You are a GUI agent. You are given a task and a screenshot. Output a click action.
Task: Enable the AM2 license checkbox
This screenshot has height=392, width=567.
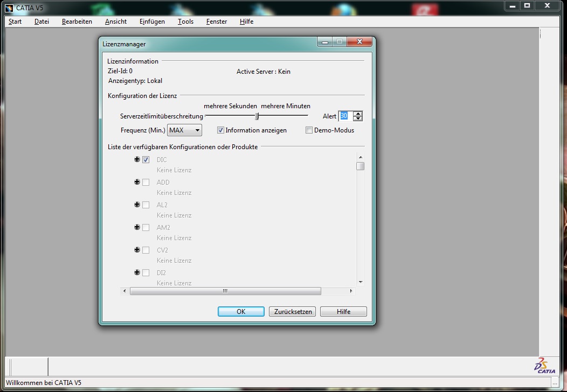click(x=146, y=228)
